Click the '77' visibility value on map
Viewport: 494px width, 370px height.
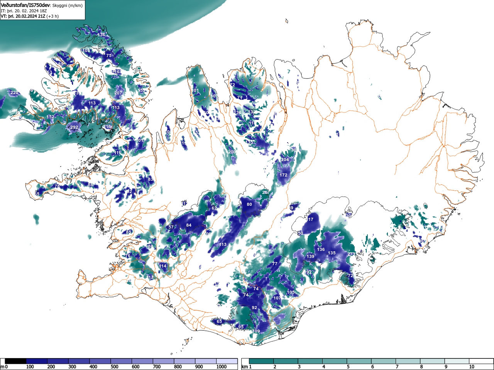point(275,264)
